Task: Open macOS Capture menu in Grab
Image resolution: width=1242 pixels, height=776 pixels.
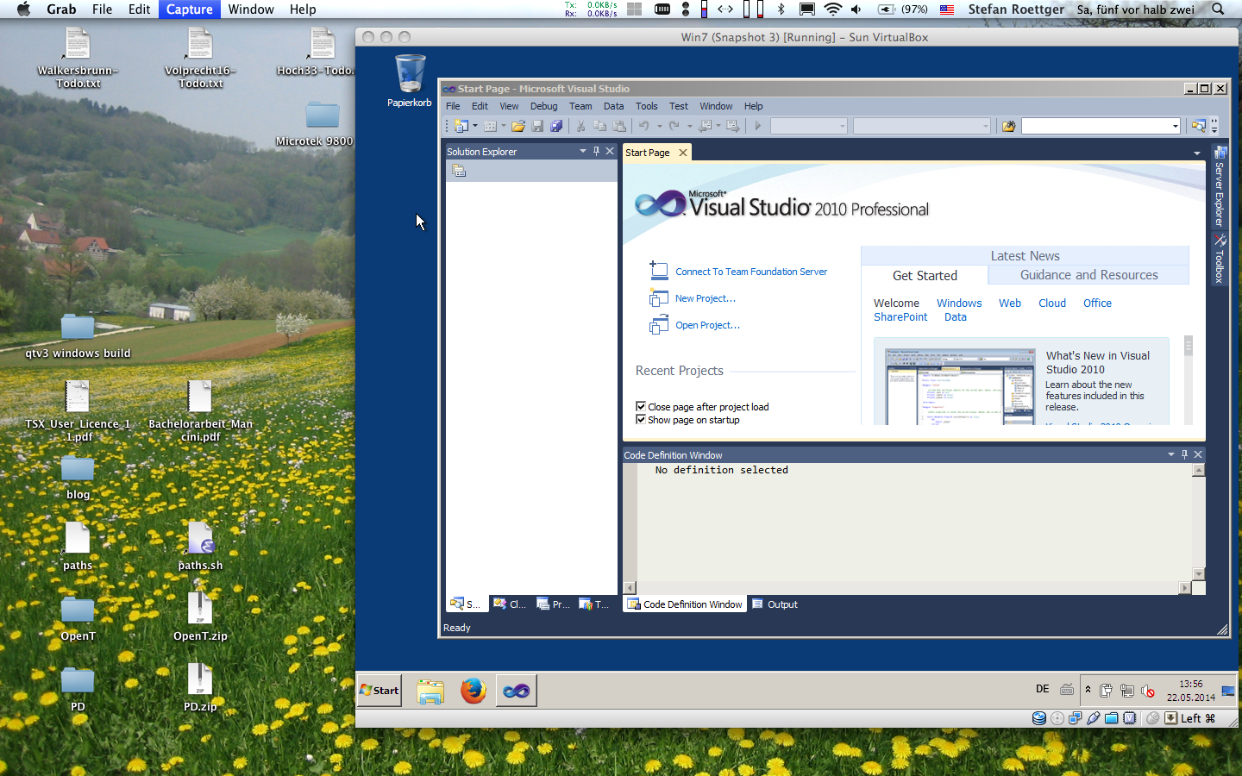Action: click(189, 9)
